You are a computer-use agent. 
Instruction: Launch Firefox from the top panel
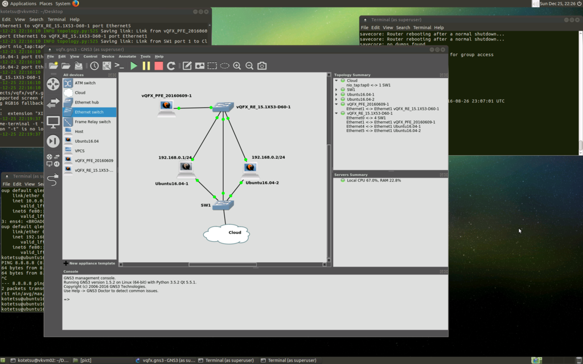point(76,3)
